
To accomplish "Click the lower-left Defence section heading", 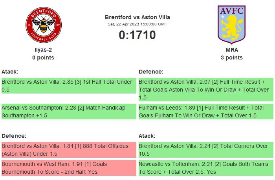I will coord(14,136).
